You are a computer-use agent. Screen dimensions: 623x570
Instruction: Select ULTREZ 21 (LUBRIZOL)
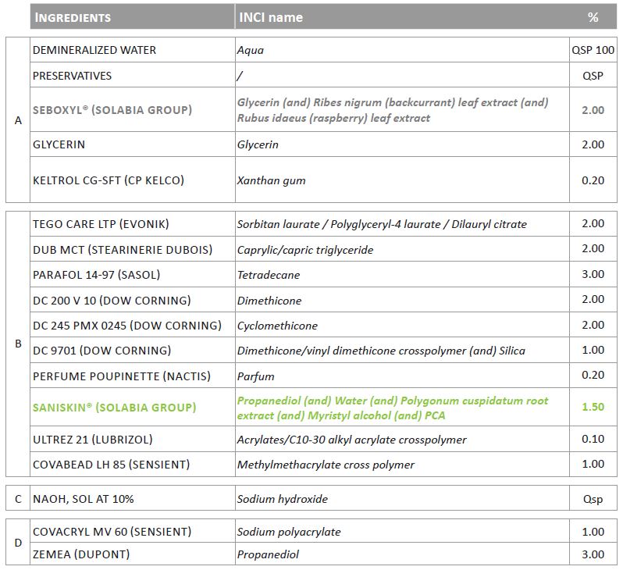click(x=93, y=440)
